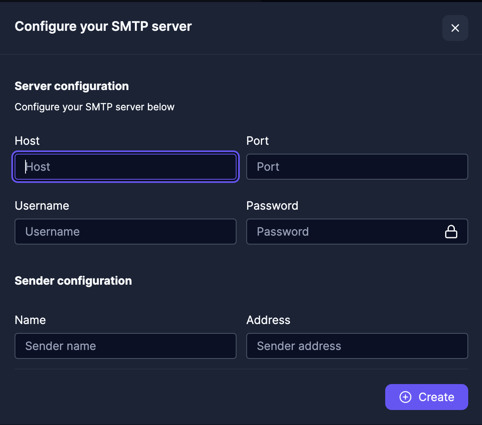Viewport: 482px width, 425px height.
Task: Click the Username label
Action: (42, 206)
